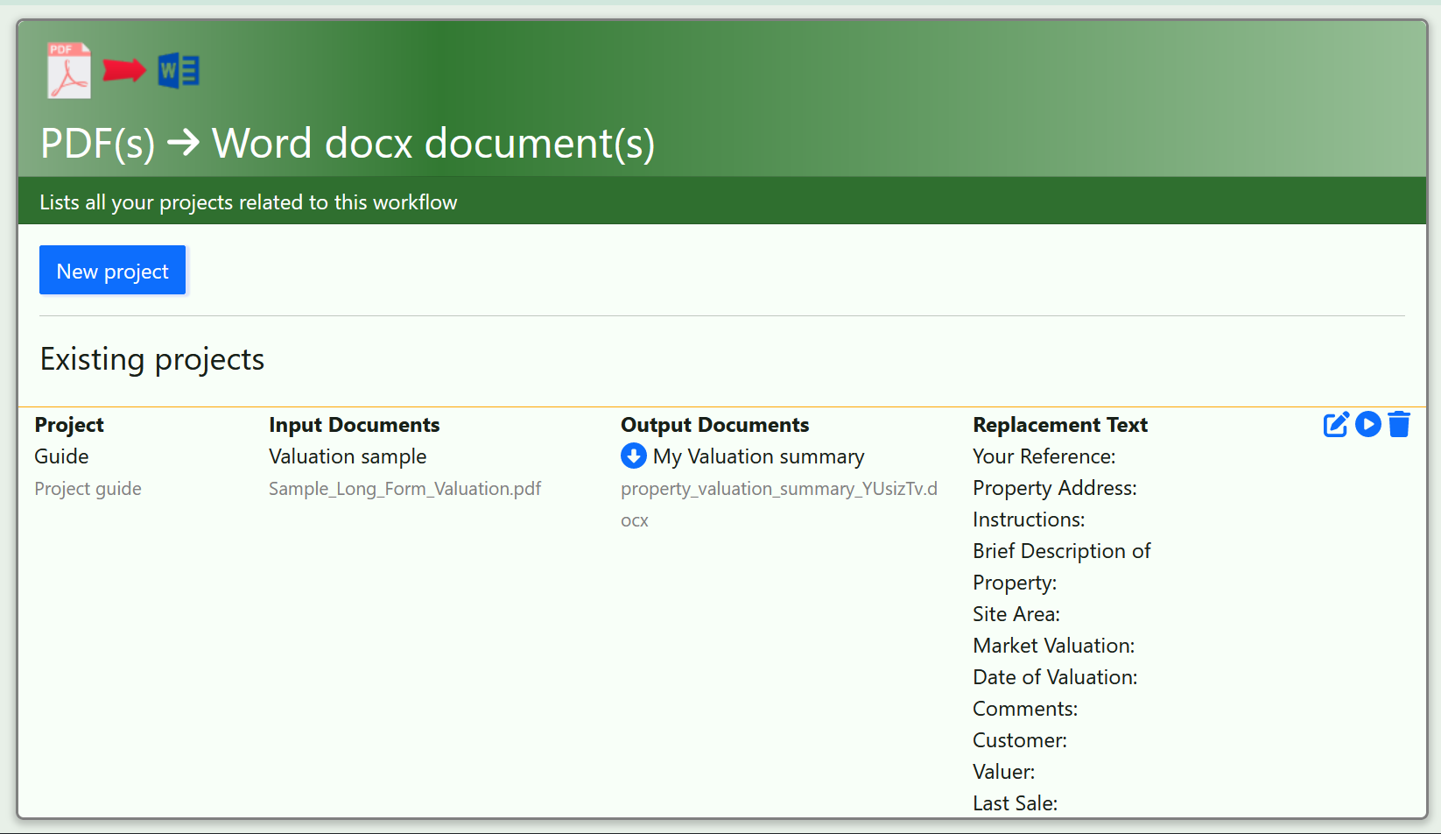Select the Date of Valuation: replacement text
Screen dimensions: 1441x834
tap(1055, 677)
